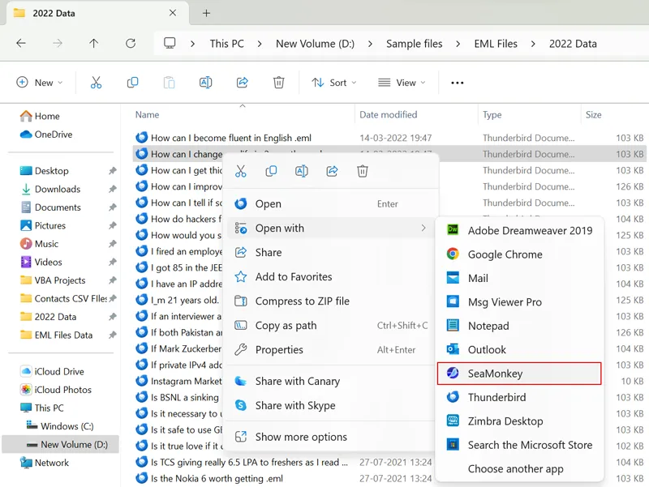Screen dimensions: 649x487
Task: Refresh the current folder
Action: point(131,44)
